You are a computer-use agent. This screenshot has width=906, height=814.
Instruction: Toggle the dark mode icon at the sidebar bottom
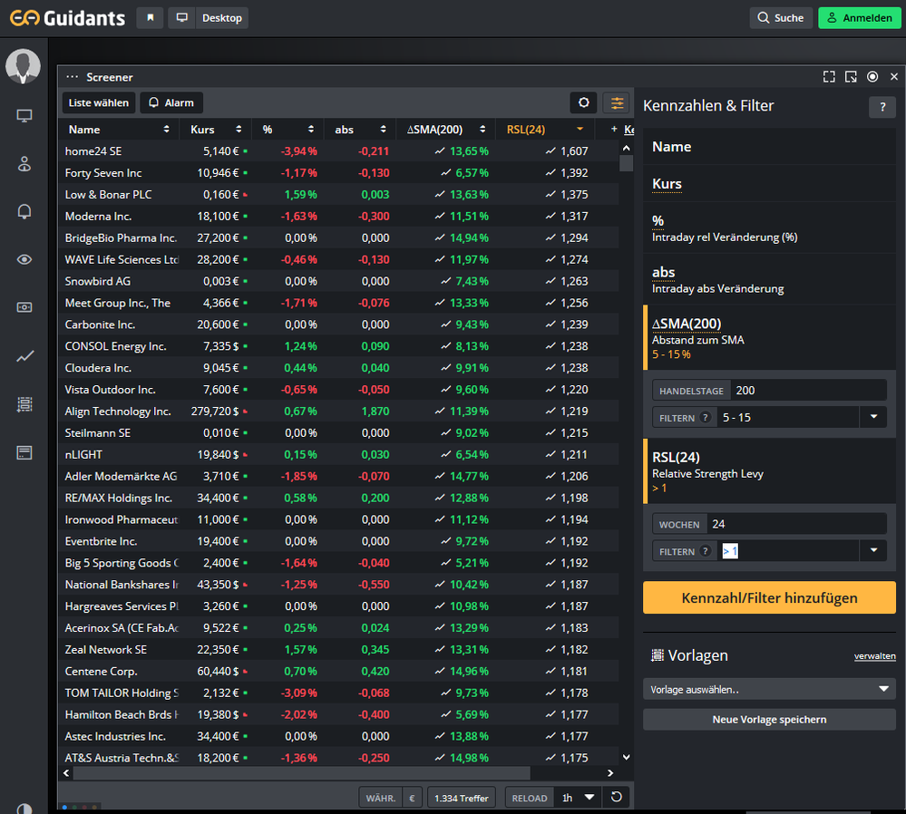(x=24, y=809)
